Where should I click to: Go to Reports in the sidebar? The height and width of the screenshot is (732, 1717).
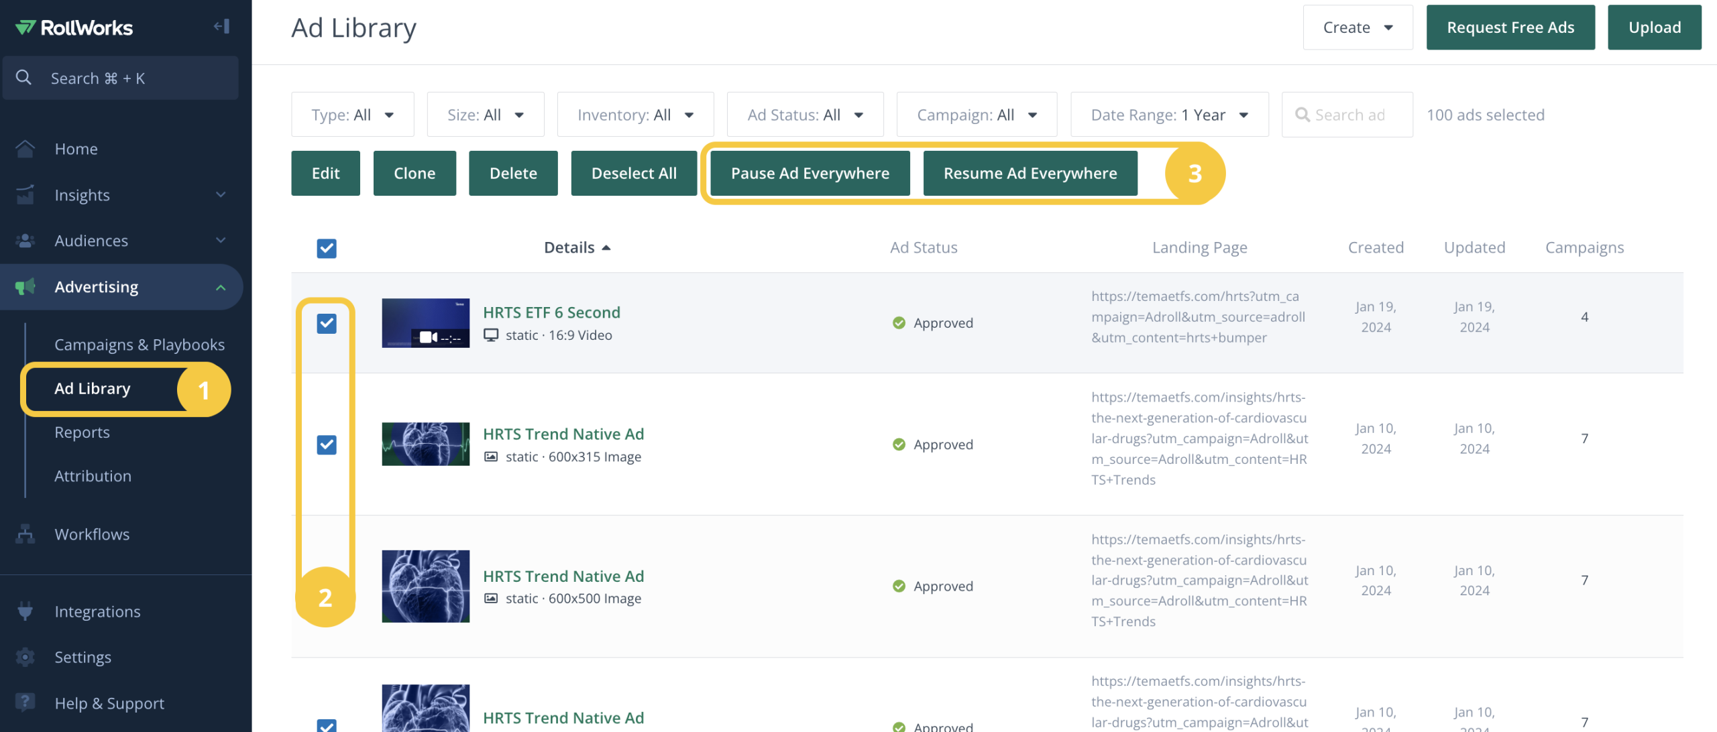pyautogui.click(x=82, y=432)
